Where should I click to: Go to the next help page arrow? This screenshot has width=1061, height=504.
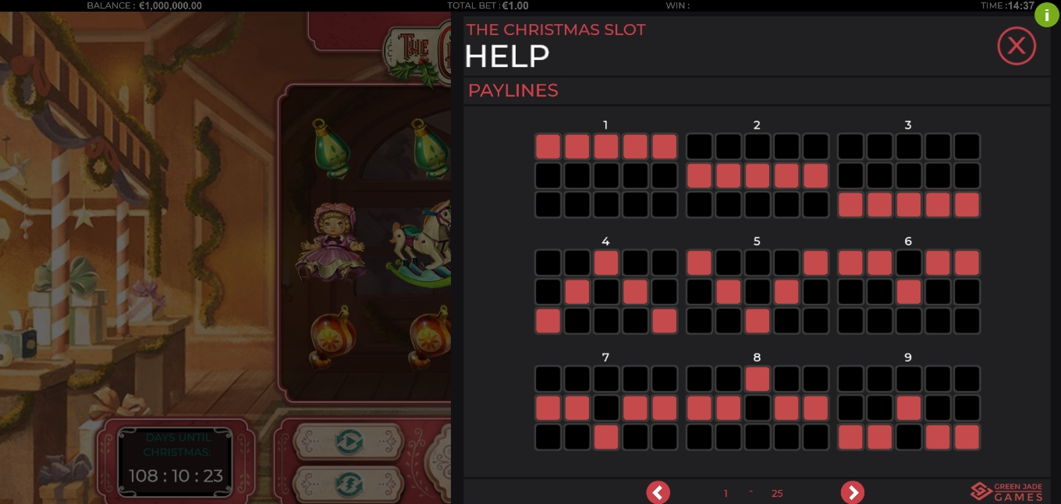[852, 492]
